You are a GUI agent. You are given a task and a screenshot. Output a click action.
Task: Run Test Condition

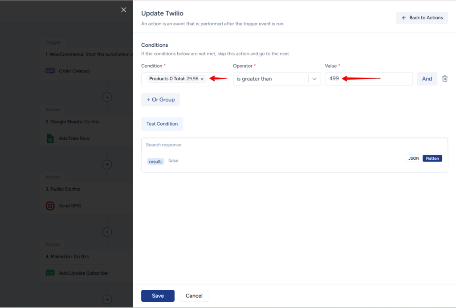tap(162, 124)
